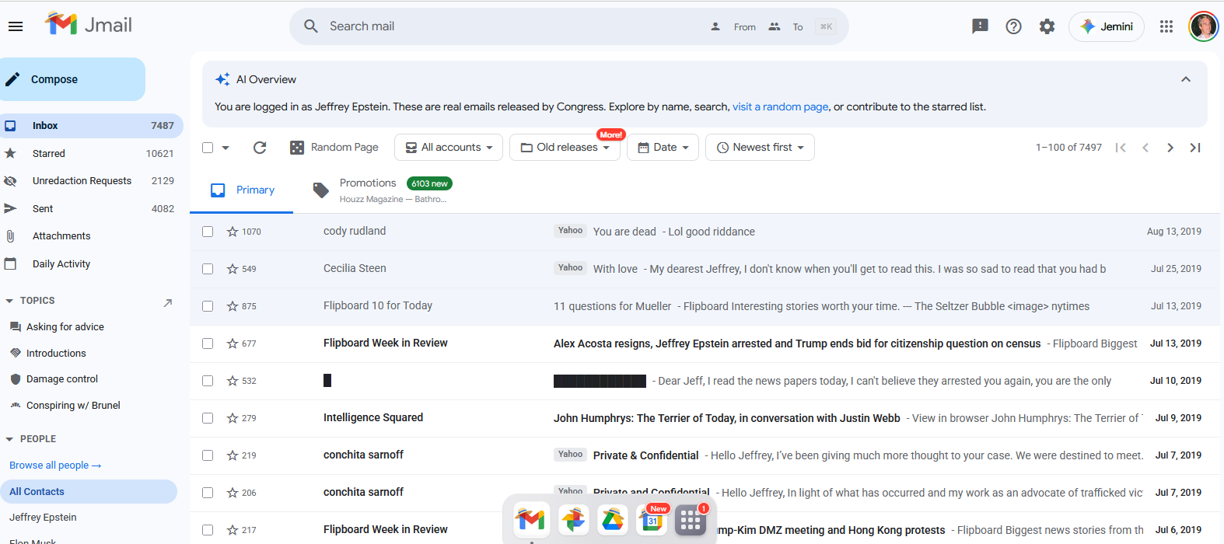Image resolution: width=1224 pixels, height=544 pixels.
Task: Check the Alex Acosta resigns email checkbox
Action: click(208, 343)
